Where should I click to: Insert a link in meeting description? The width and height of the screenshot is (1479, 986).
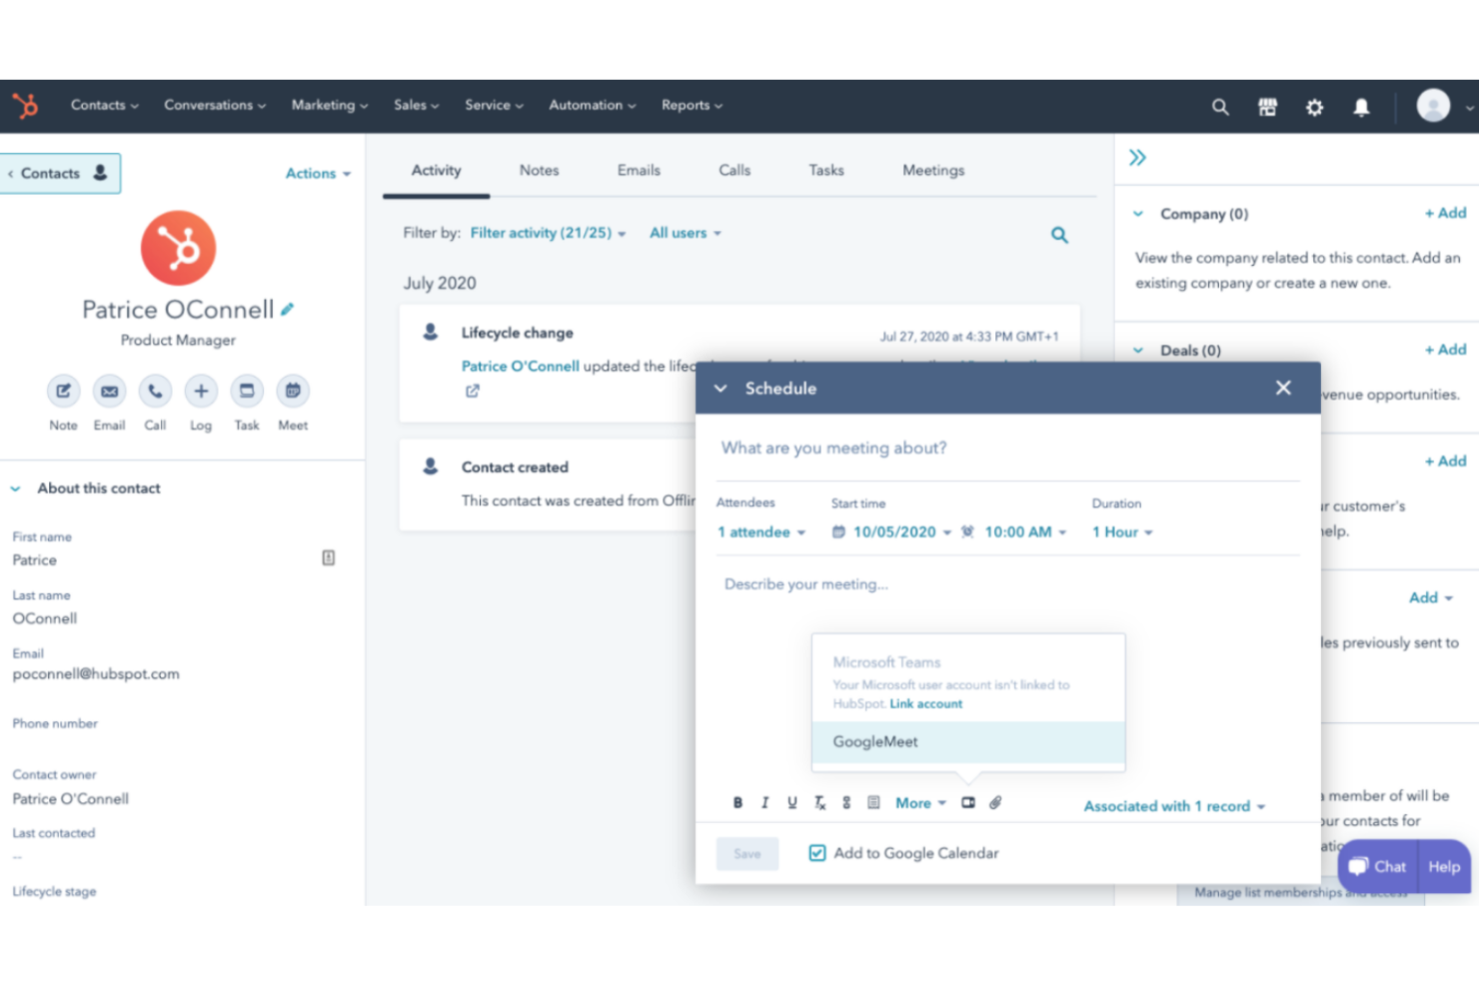coord(846,802)
